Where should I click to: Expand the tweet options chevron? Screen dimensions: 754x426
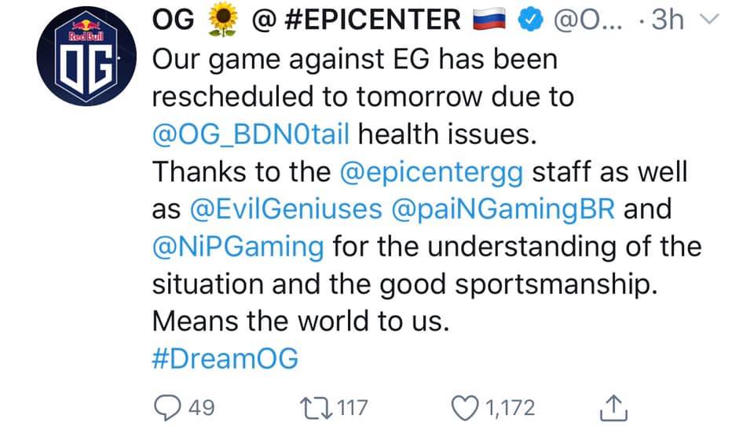point(708,19)
